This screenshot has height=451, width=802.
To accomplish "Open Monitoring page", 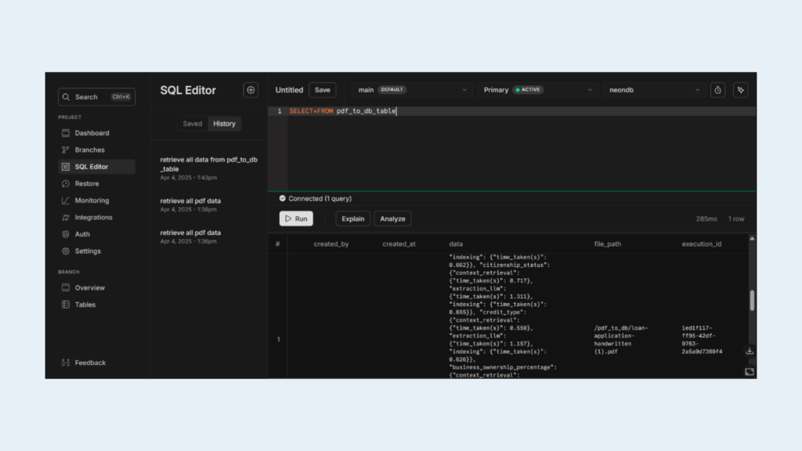I will click(92, 200).
